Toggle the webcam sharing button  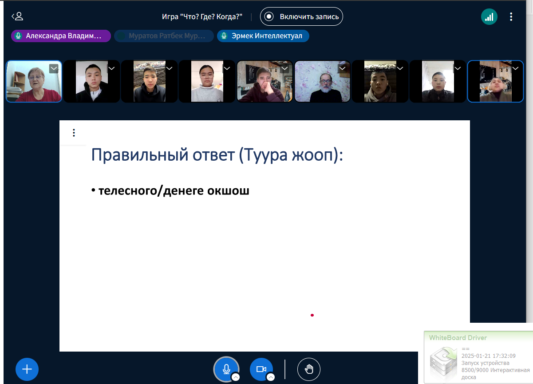pos(261,369)
